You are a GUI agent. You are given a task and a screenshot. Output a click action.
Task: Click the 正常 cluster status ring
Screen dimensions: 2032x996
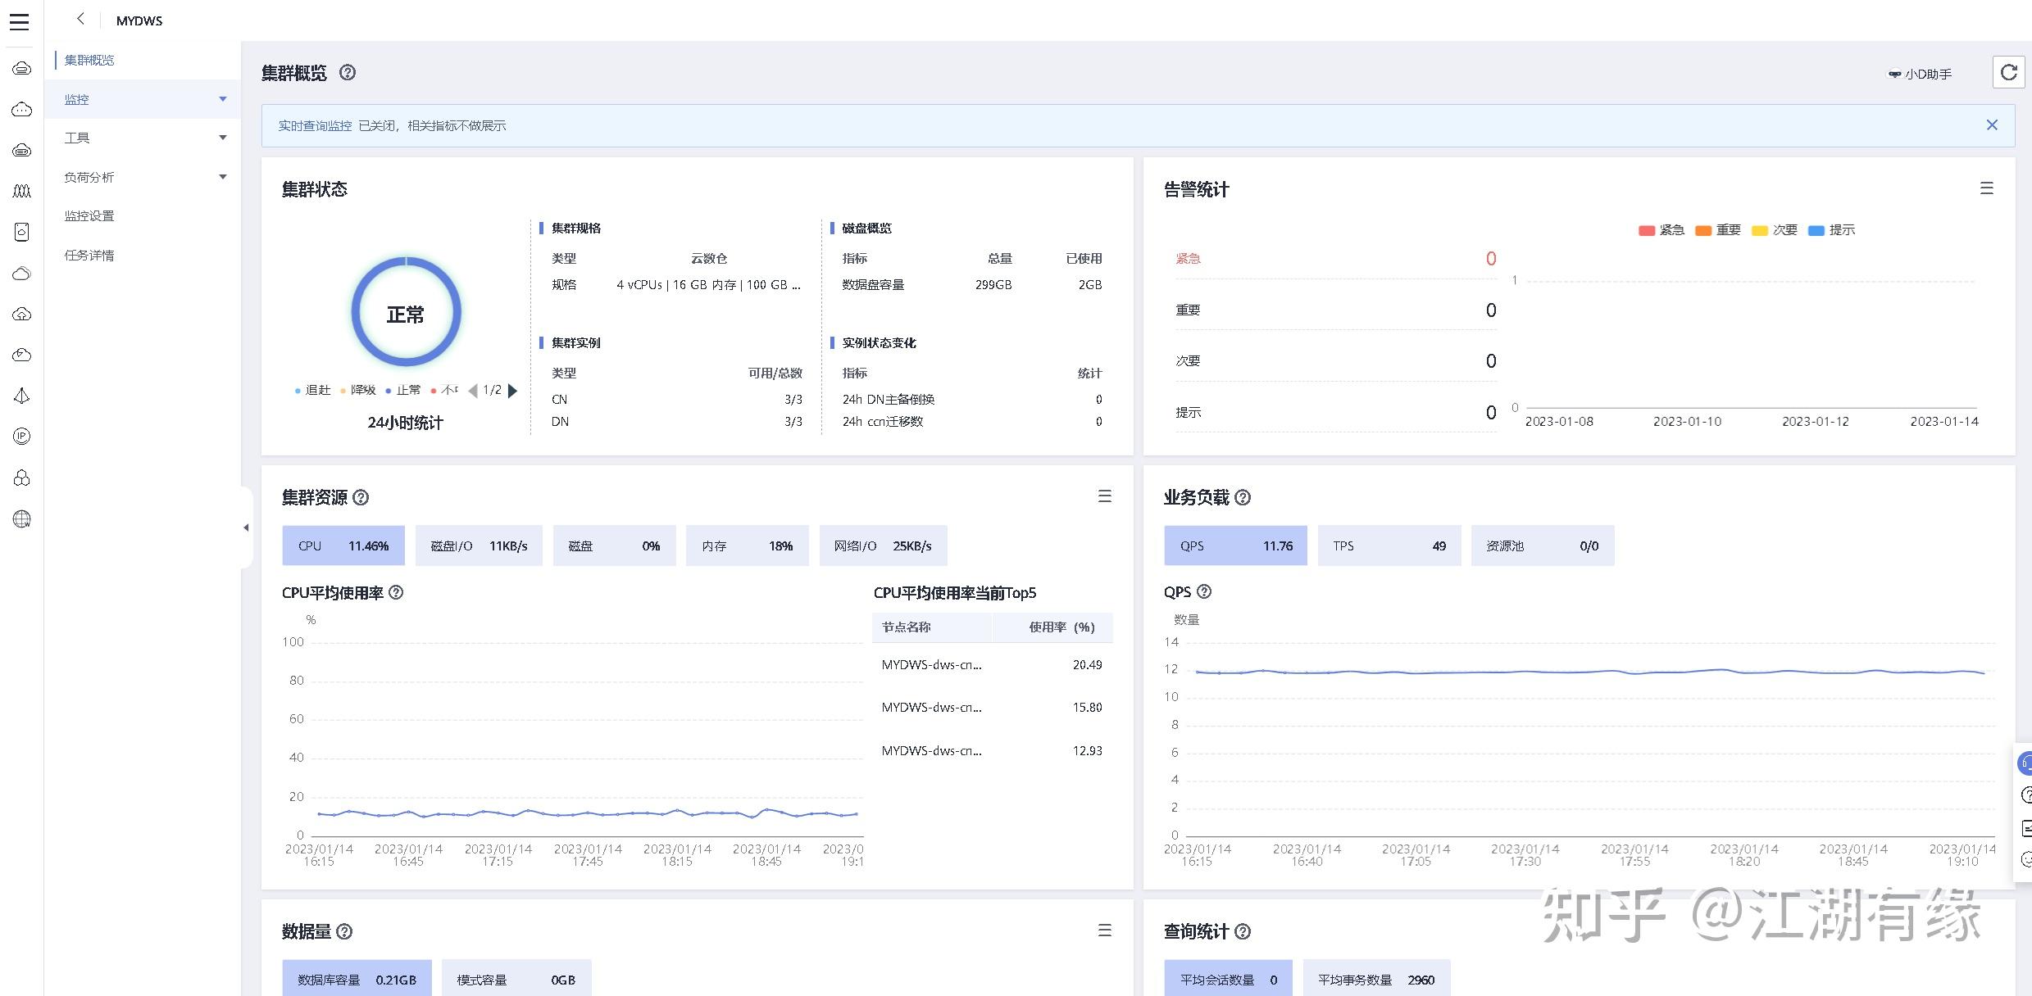pyautogui.click(x=406, y=312)
